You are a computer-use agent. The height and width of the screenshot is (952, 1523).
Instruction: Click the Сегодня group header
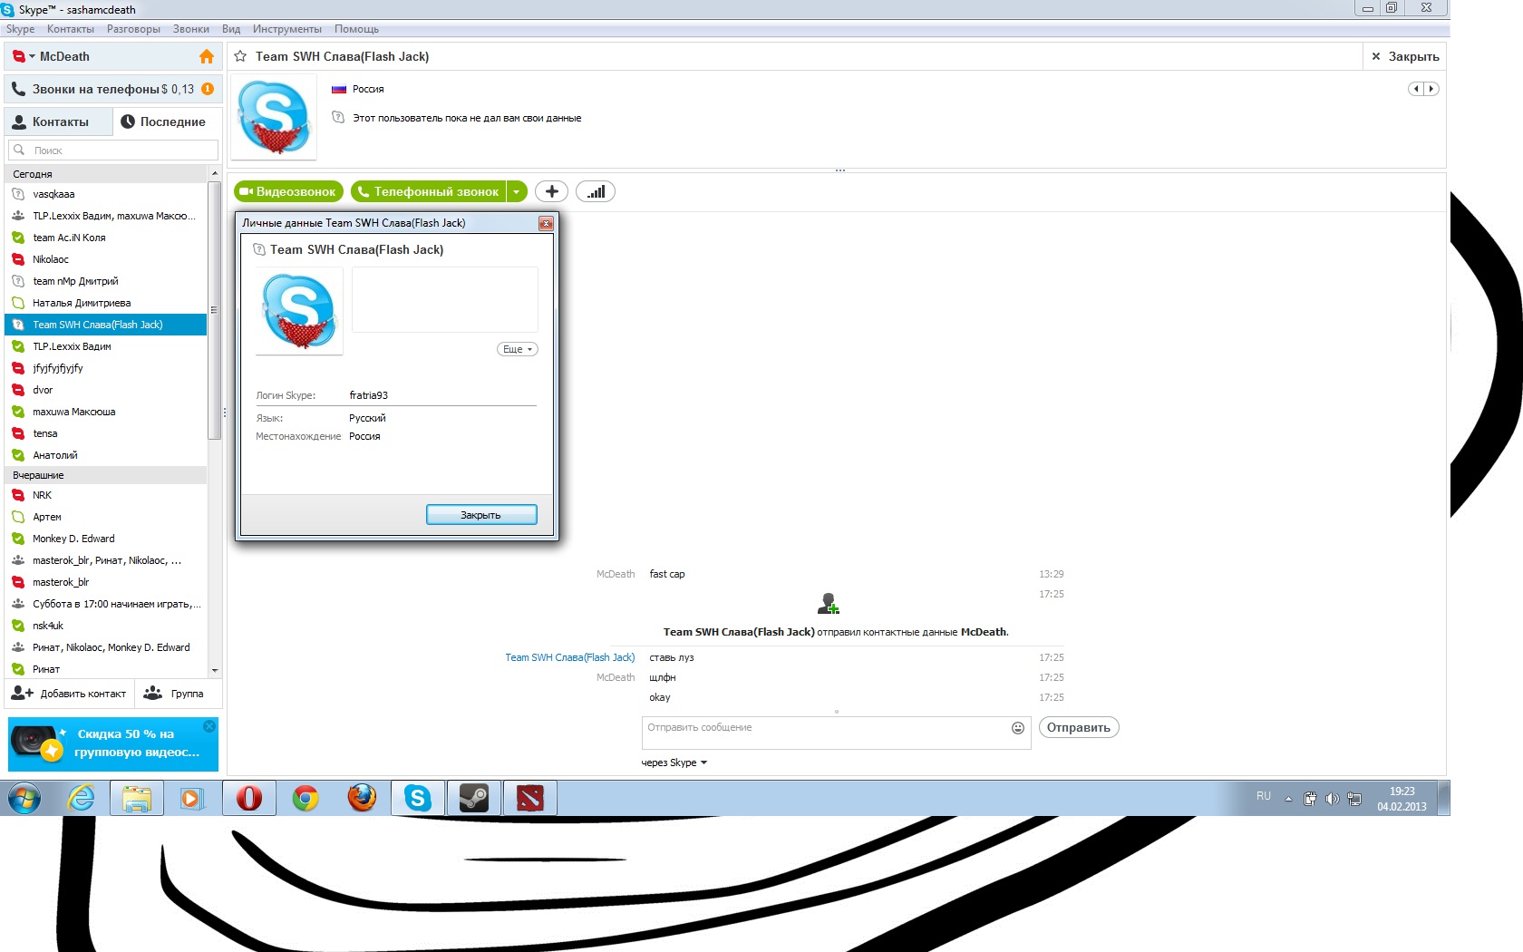pyautogui.click(x=106, y=174)
